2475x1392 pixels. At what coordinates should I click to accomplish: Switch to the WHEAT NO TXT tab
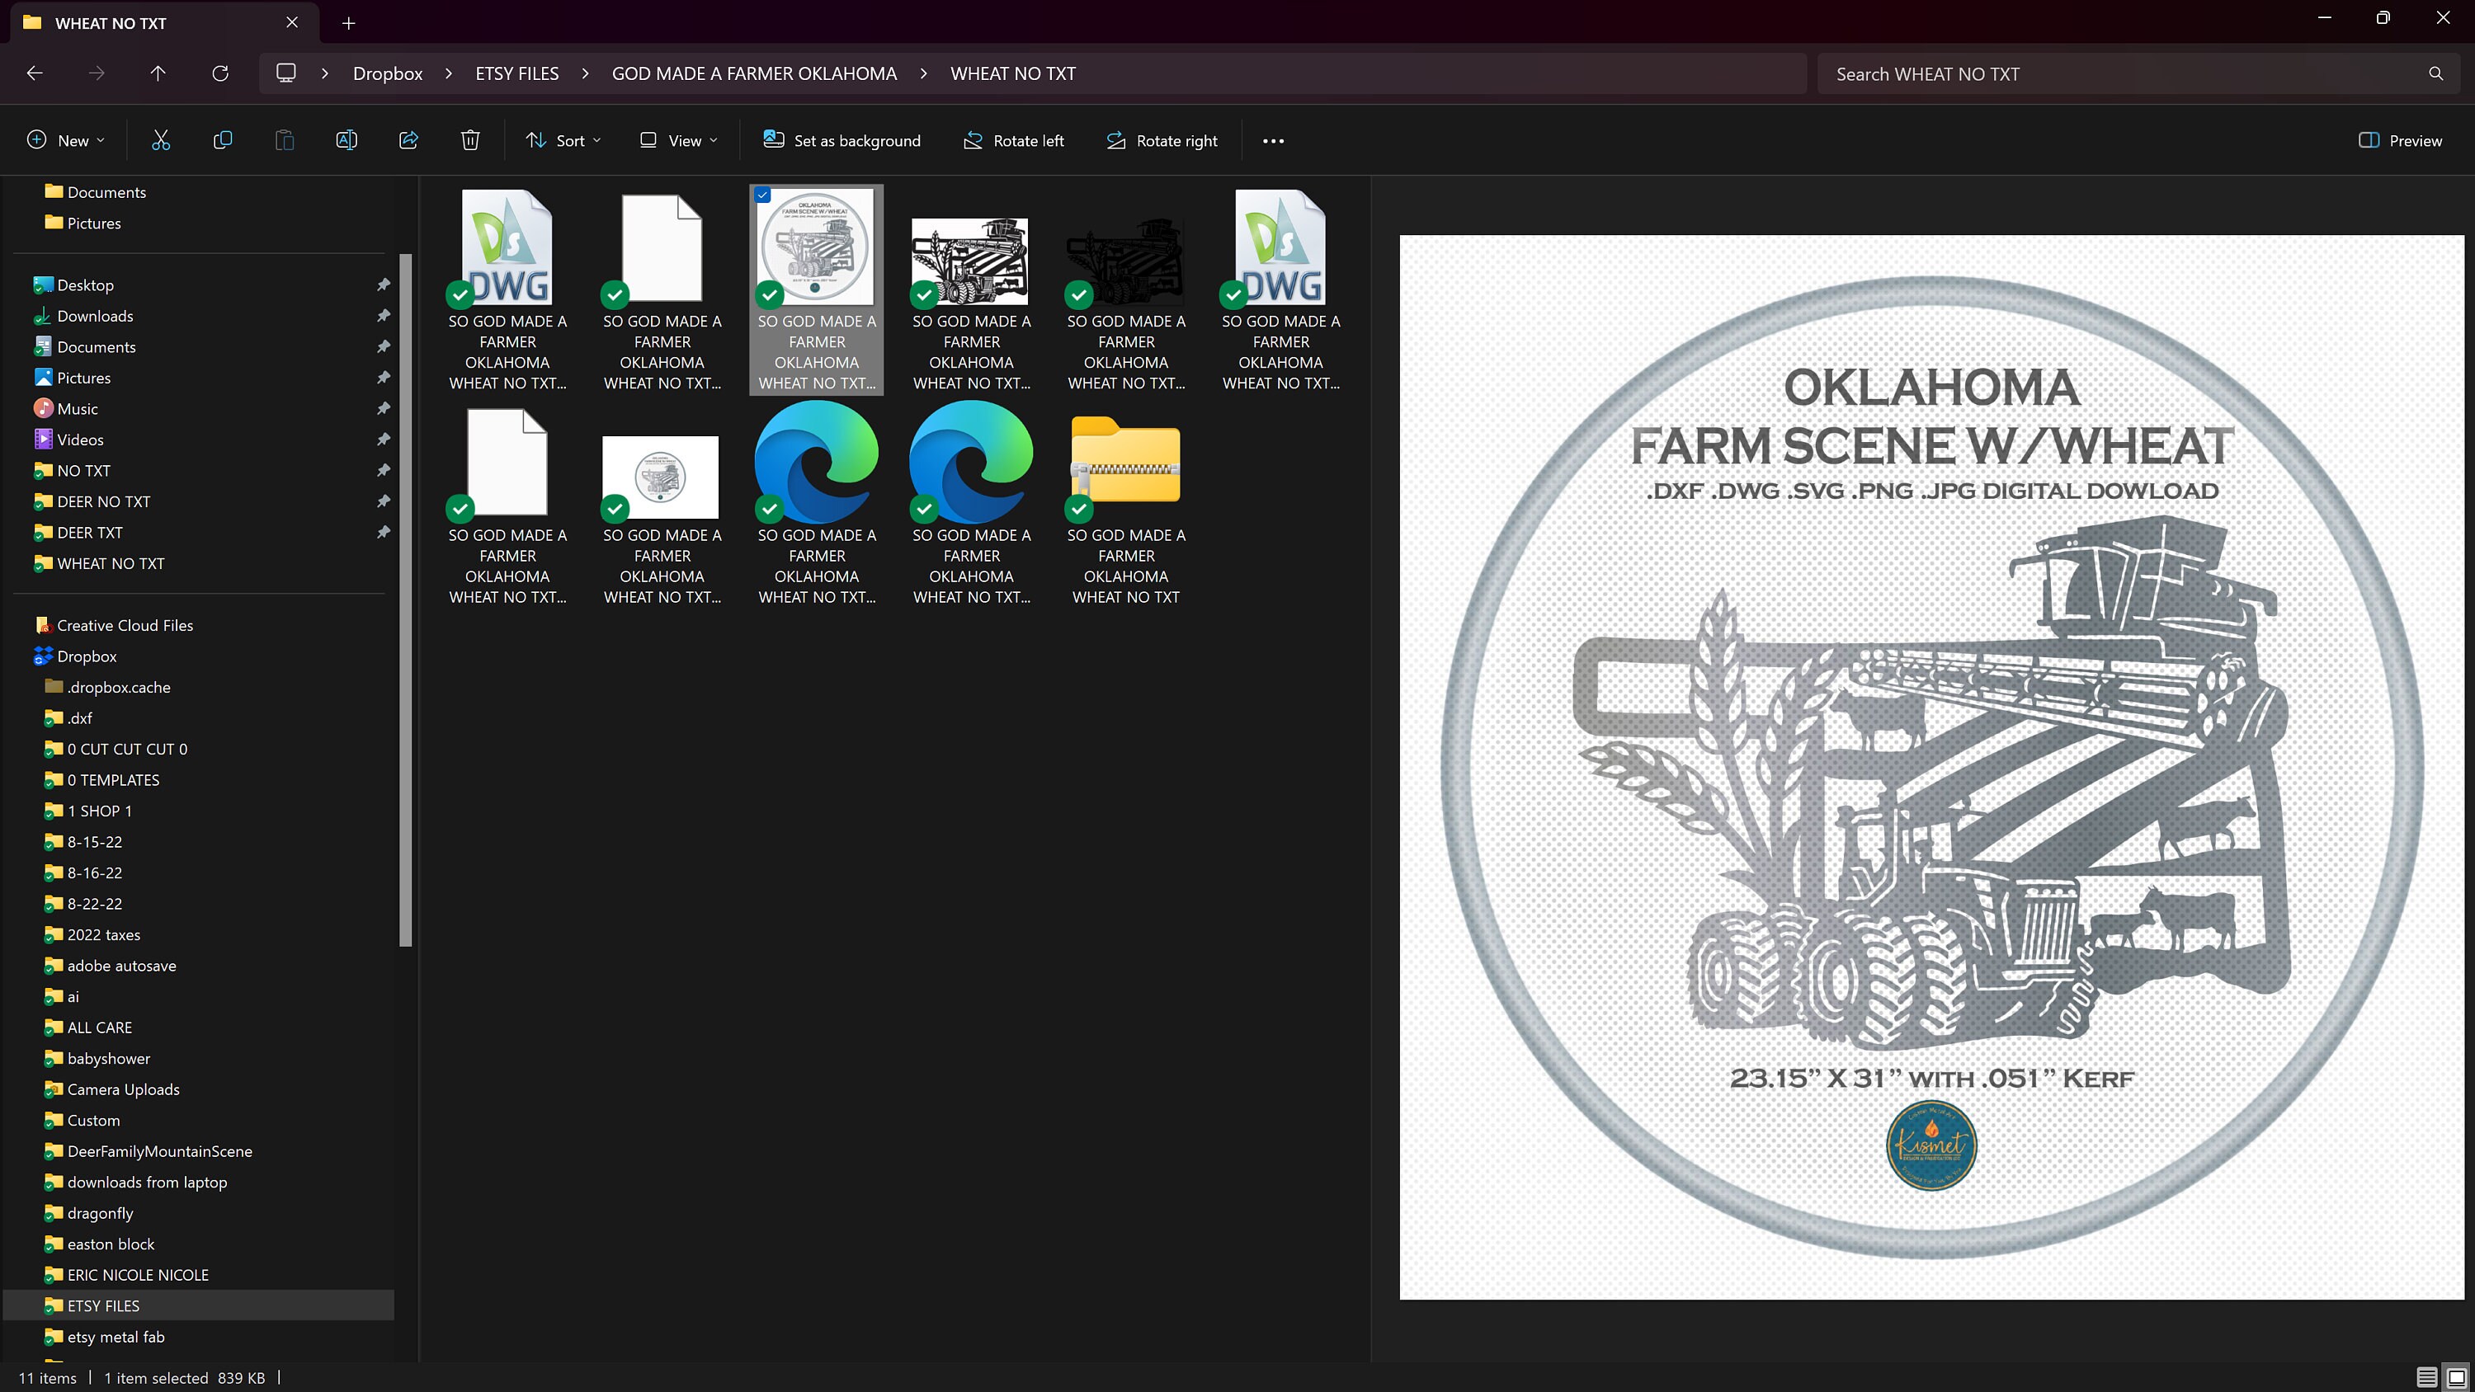111,22
